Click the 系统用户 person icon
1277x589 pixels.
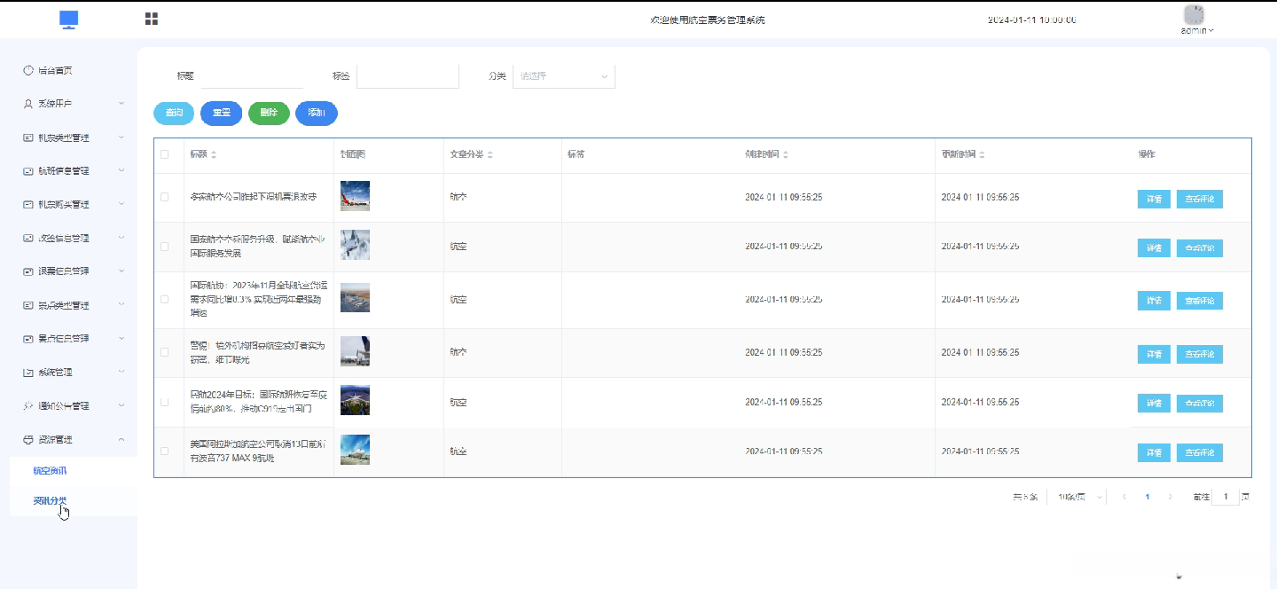click(28, 104)
